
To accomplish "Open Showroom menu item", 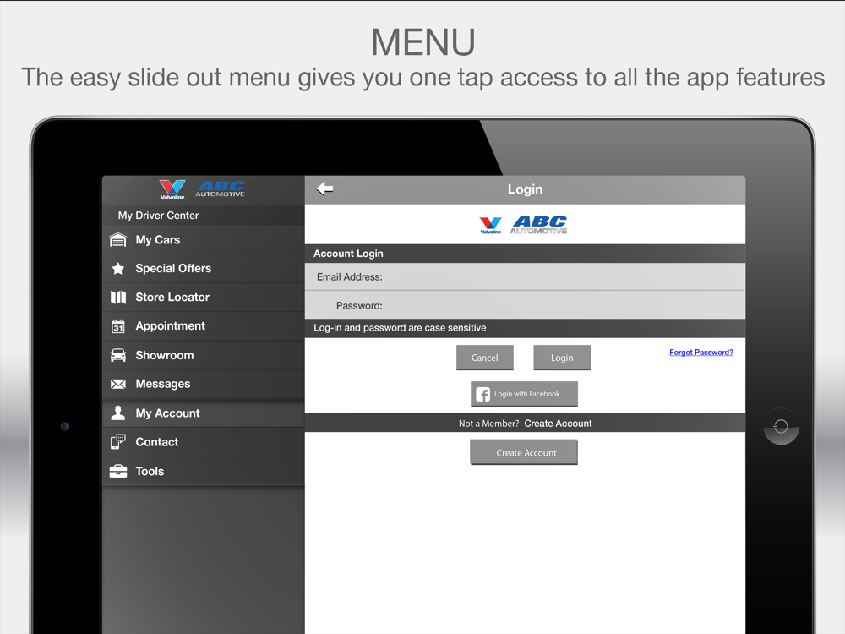I will click(x=204, y=355).
